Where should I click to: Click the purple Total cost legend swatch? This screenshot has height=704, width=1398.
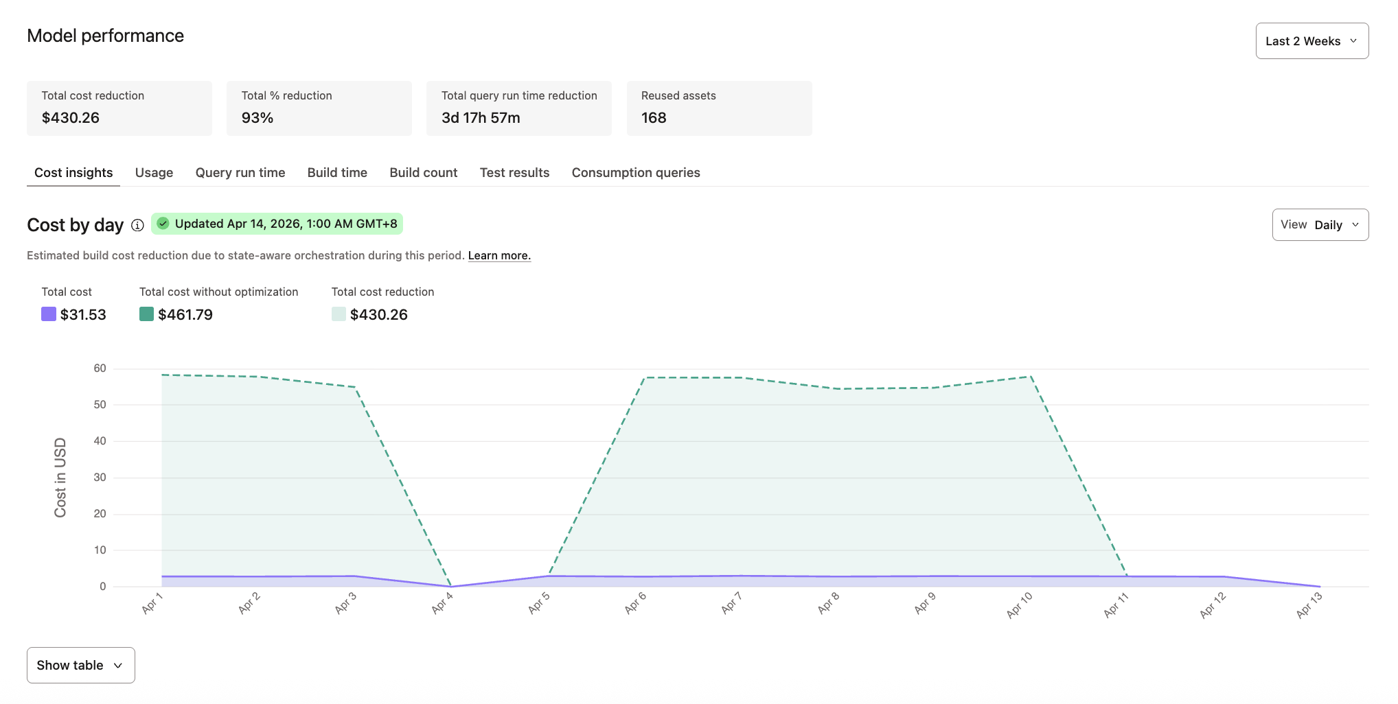click(47, 314)
